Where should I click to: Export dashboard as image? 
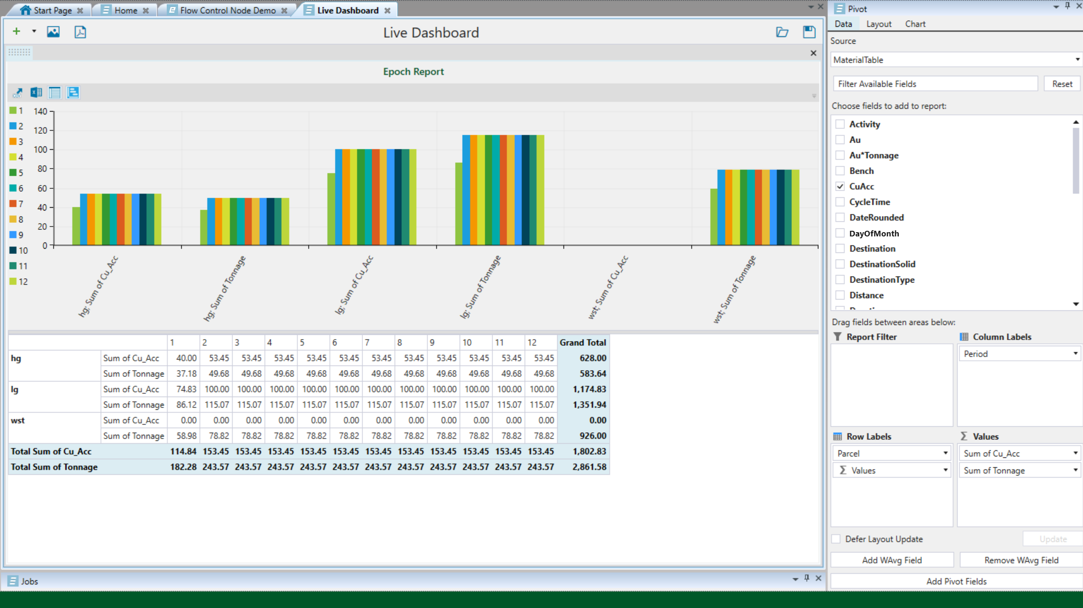pos(53,32)
